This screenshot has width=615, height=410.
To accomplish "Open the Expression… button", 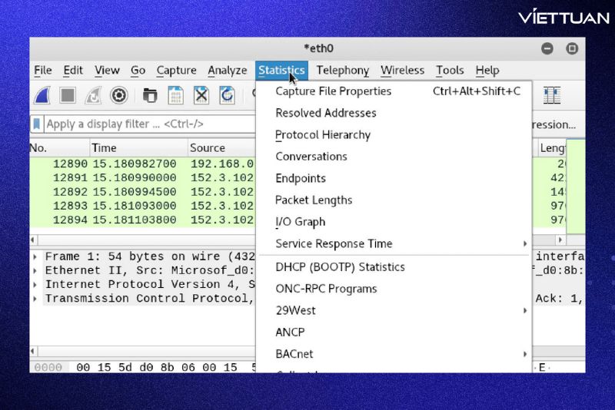I will tap(553, 124).
